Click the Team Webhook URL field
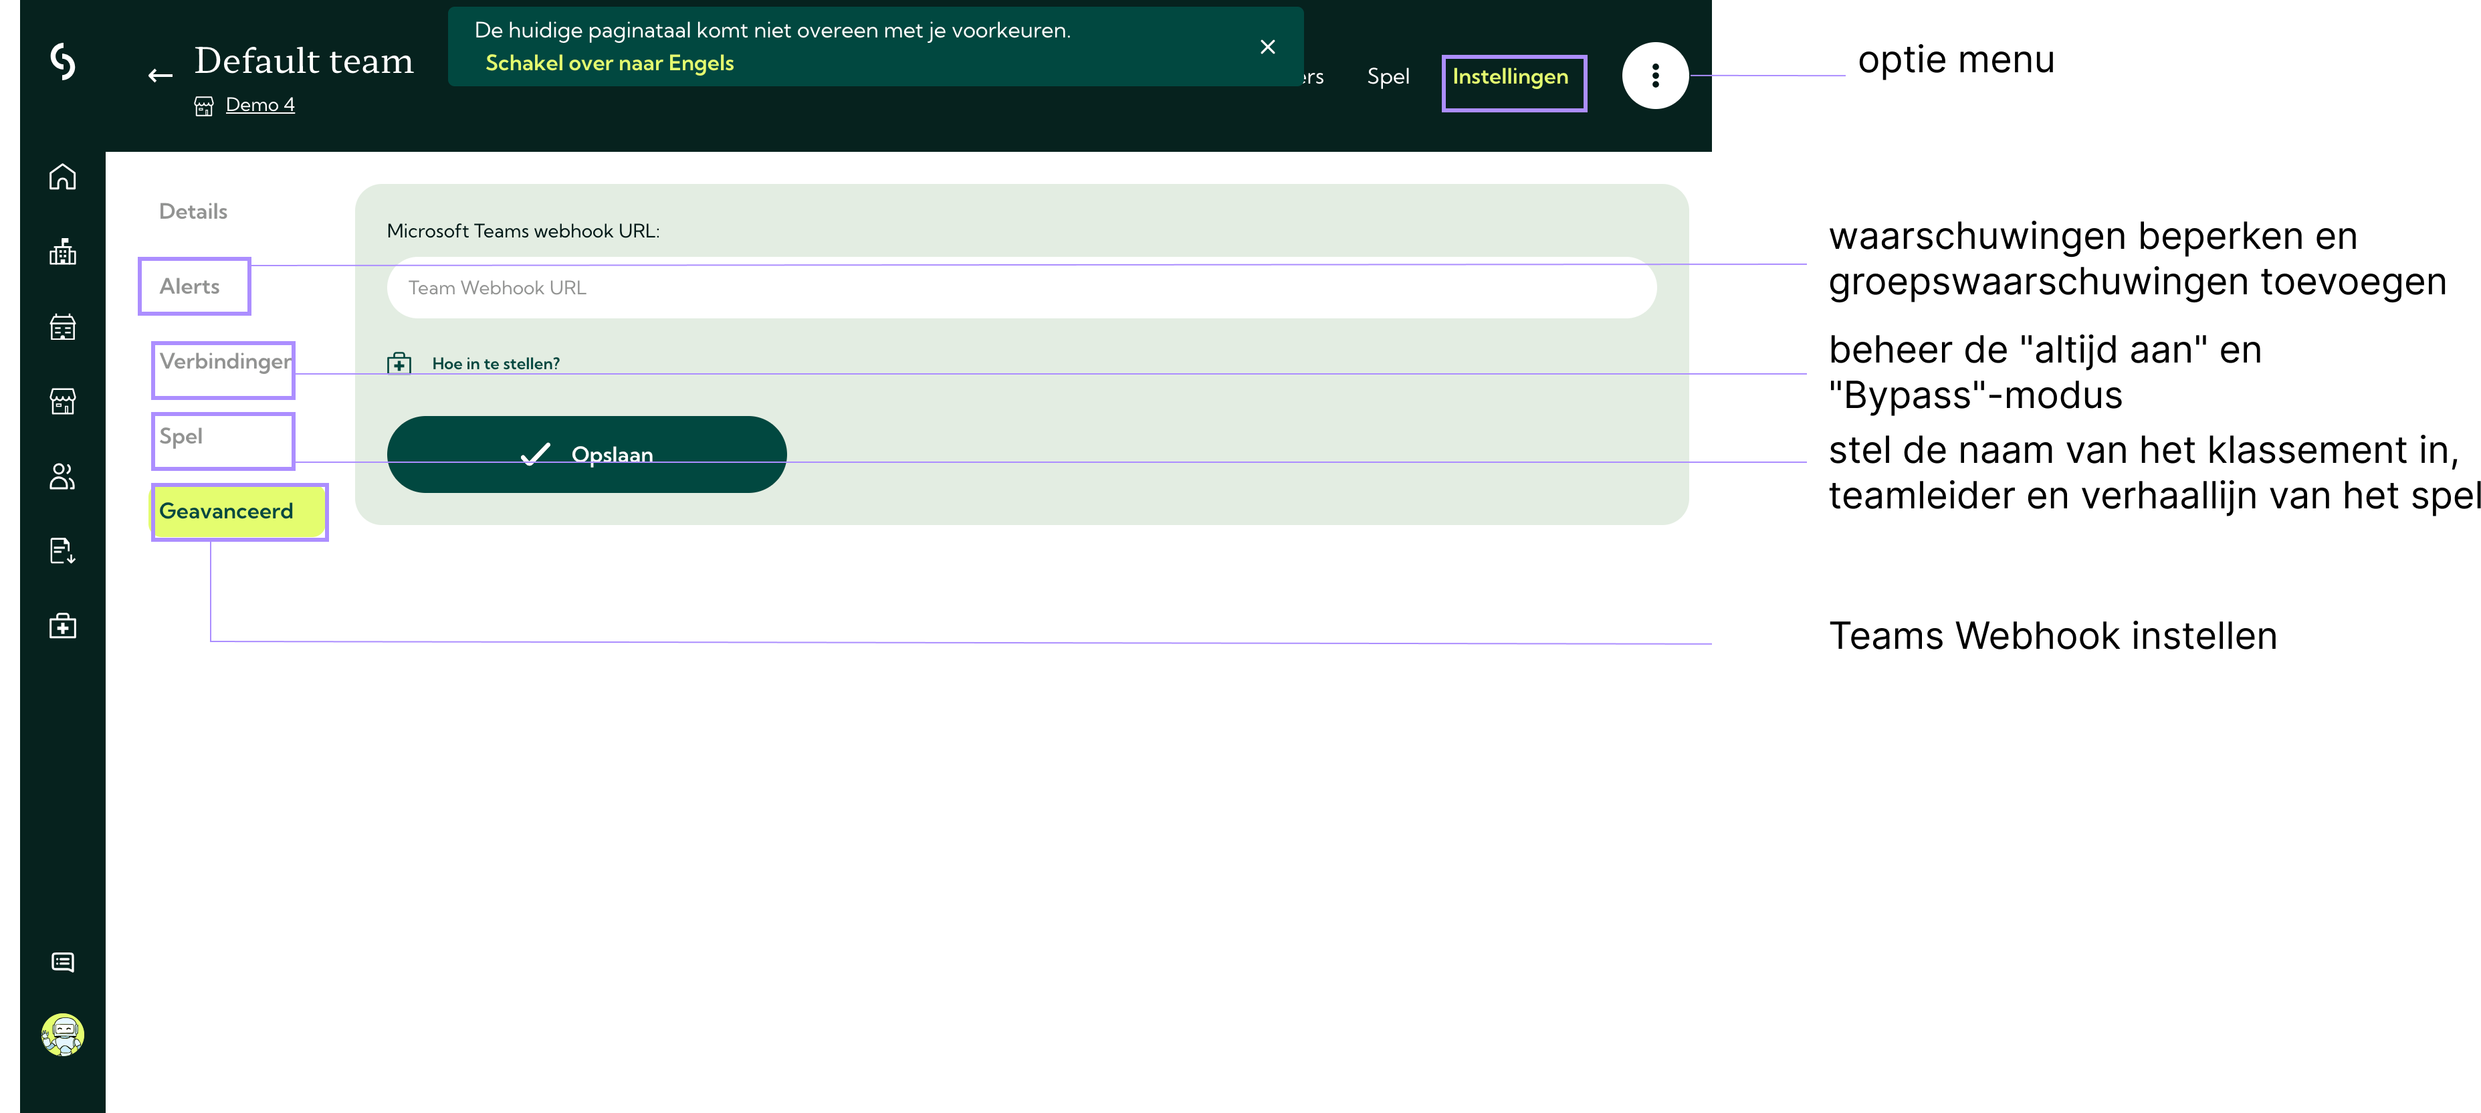Image resolution: width=2481 pixels, height=1113 pixels. [x=1021, y=288]
